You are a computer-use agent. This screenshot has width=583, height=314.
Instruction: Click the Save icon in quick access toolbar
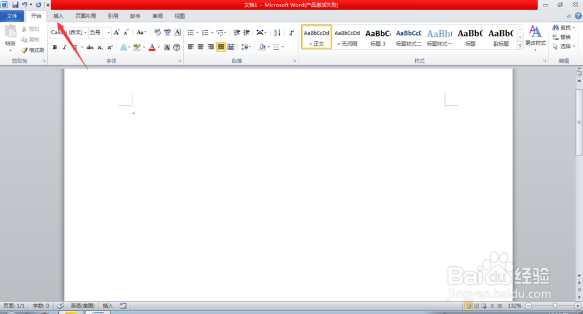click(15, 5)
